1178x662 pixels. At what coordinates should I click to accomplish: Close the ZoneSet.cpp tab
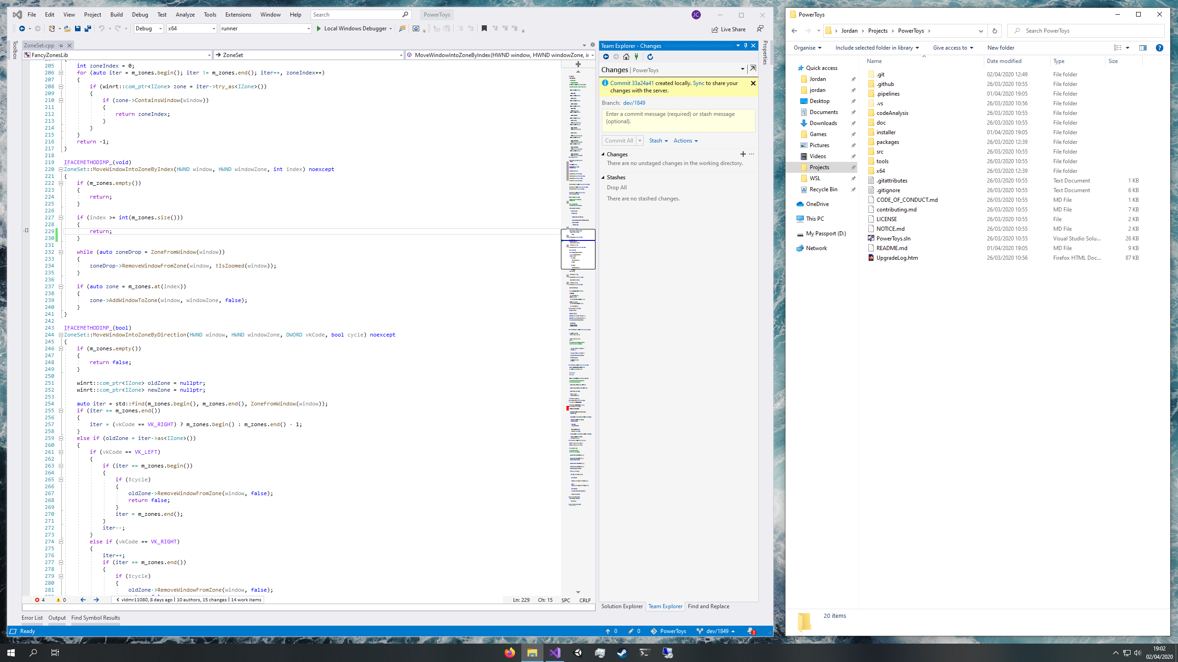[x=69, y=46]
